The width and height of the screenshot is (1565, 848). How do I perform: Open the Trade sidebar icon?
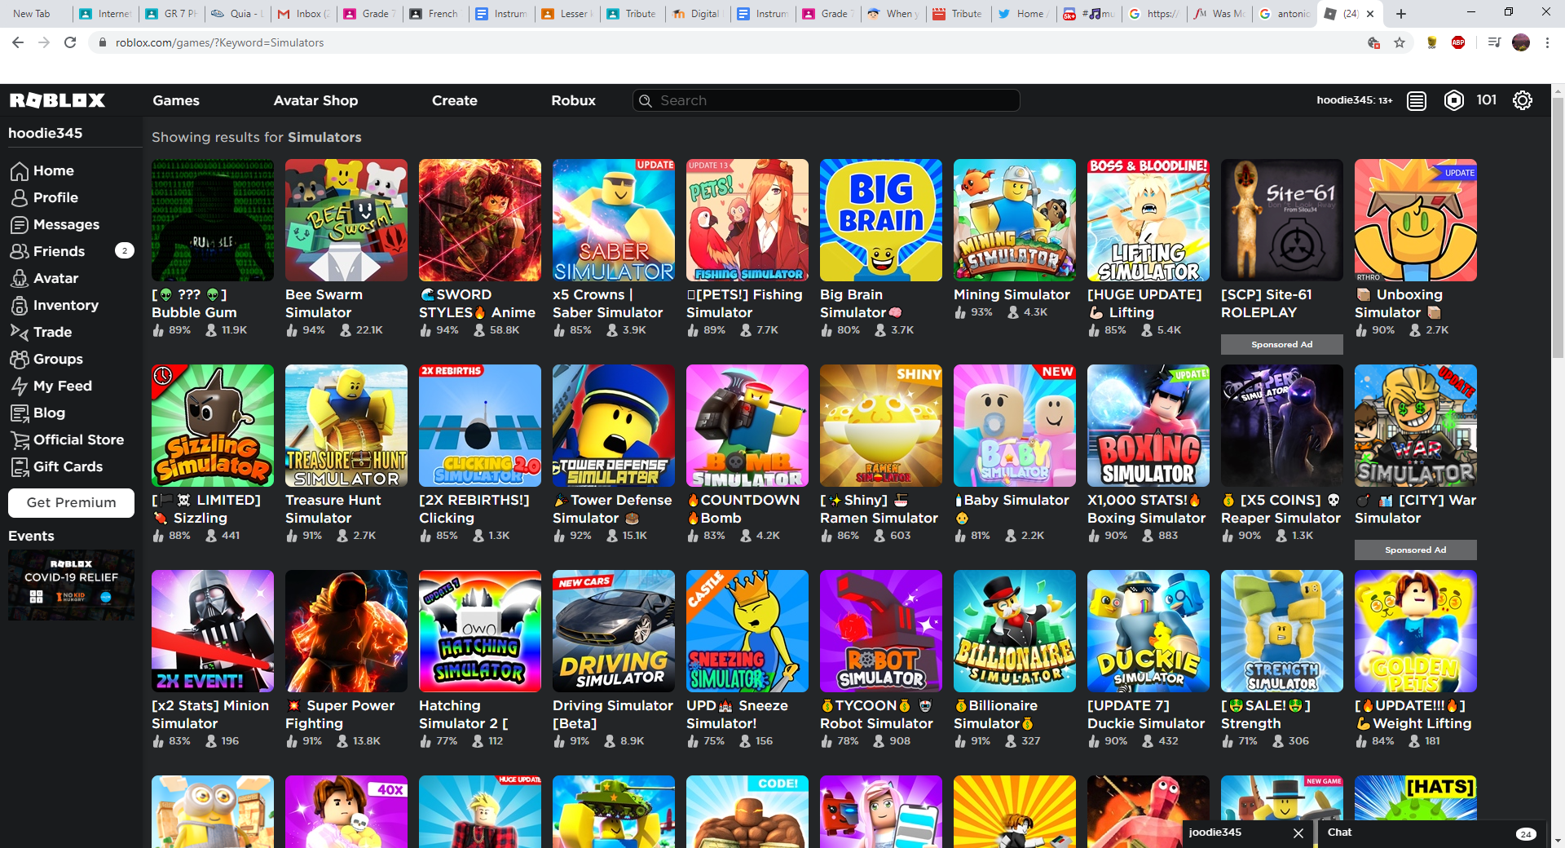(x=20, y=333)
